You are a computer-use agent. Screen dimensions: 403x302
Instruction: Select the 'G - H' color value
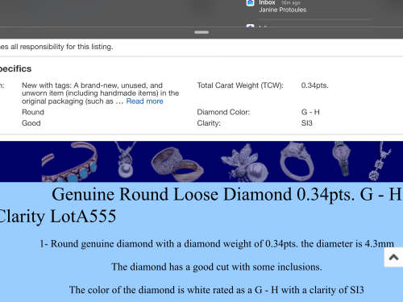coord(310,112)
